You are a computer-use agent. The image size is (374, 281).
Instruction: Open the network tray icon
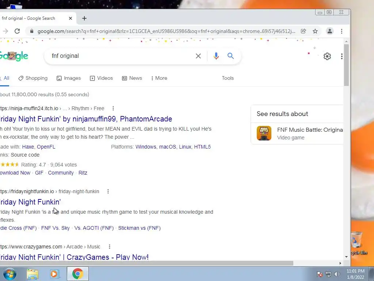click(328, 274)
